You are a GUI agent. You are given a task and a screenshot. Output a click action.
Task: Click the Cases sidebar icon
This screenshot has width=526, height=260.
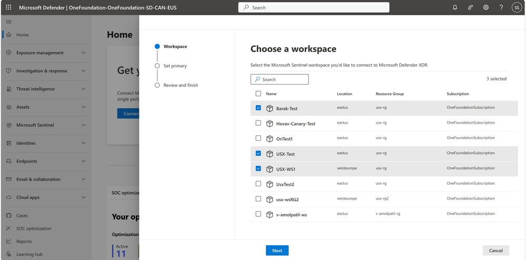click(x=9, y=215)
